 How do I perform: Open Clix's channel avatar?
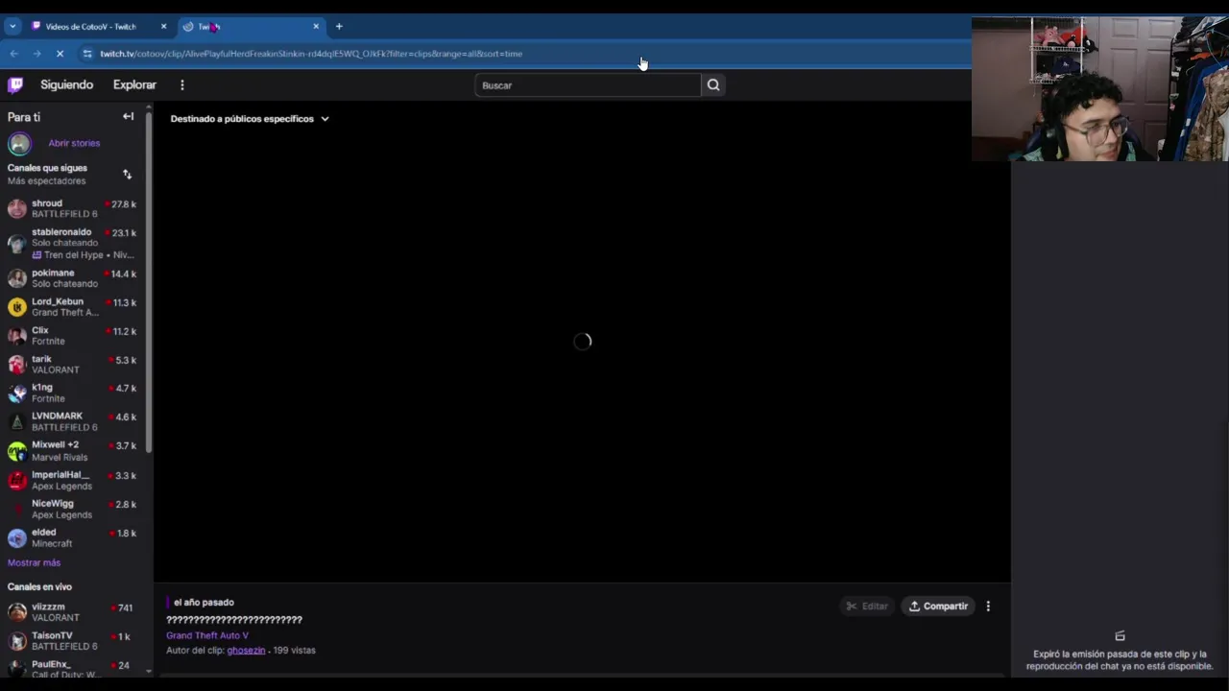coord(17,336)
